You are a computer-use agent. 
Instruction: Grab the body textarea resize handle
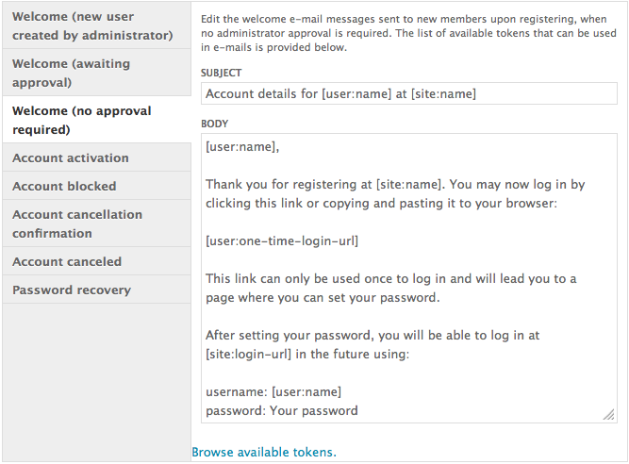(610, 414)
